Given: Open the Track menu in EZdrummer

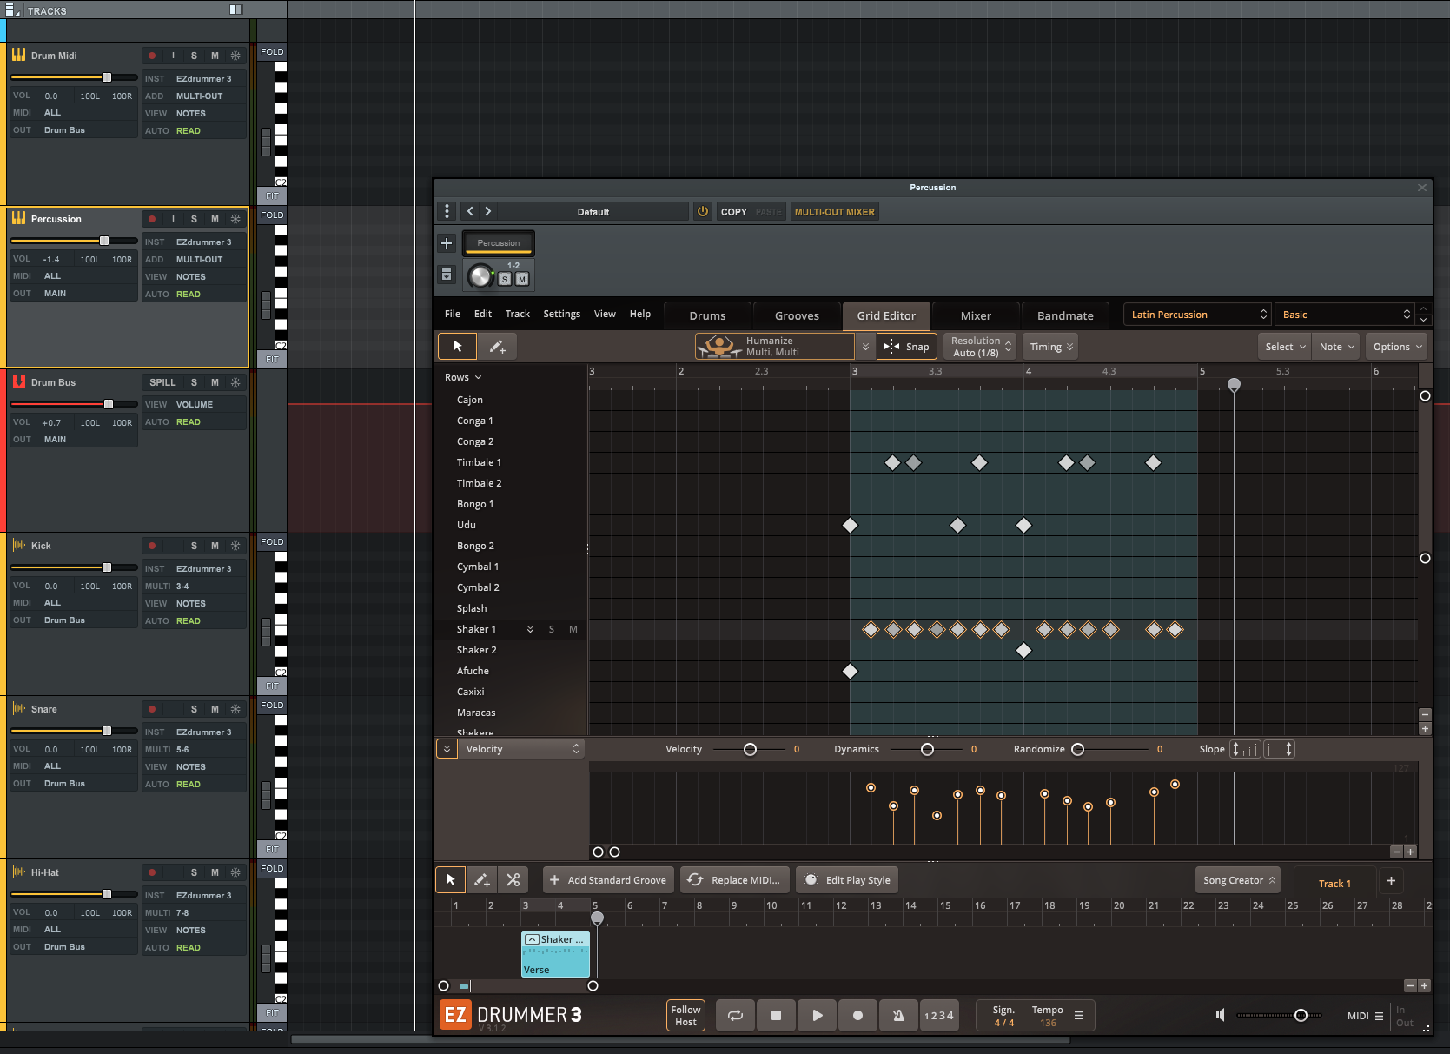Looking at the screenshot, I should [x=517, y=314].
